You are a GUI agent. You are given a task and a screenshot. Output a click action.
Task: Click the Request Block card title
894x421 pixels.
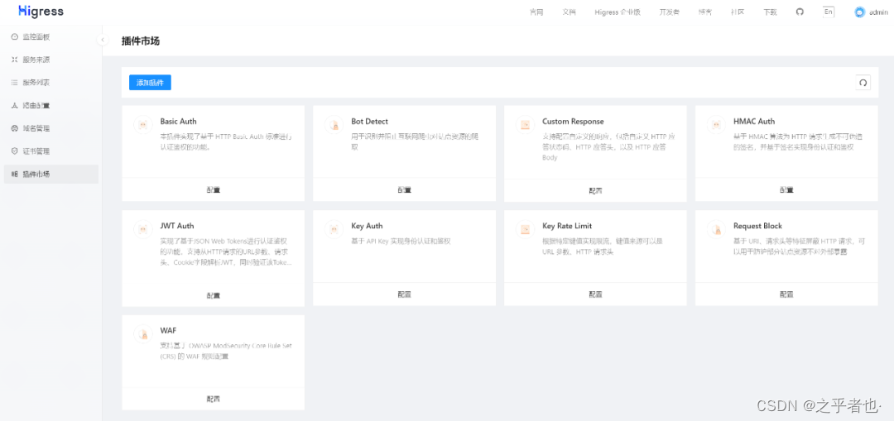click(x=757, y=226)
